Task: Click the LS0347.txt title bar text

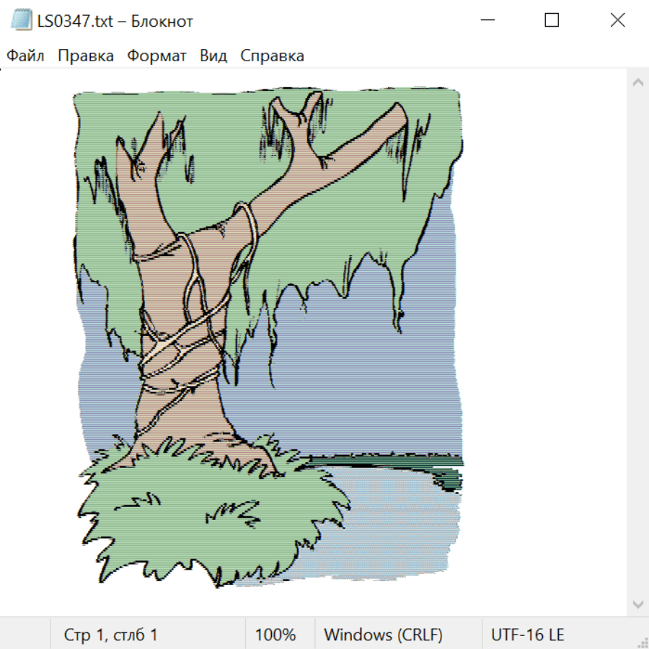Action: pyautogui.click(x=115, y=21)
